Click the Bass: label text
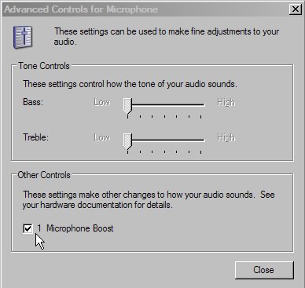This screenshot has width=305, height=288. click(33, 102)
